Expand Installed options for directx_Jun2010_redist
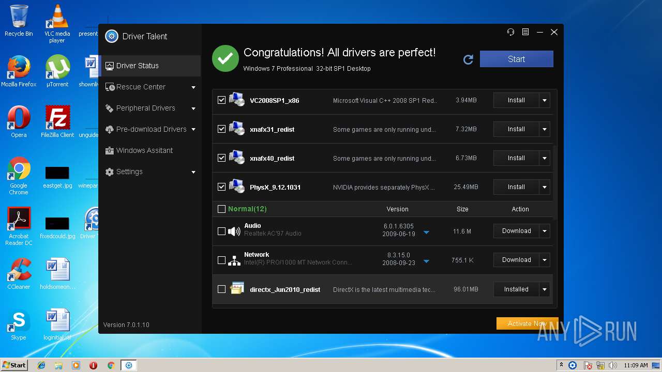 (545, 289)
